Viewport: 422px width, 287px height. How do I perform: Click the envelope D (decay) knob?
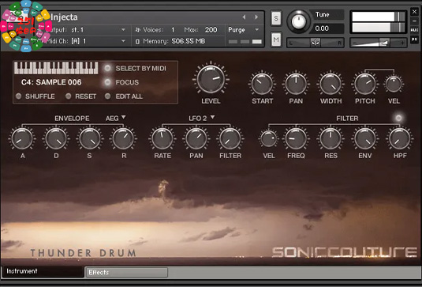56,138
